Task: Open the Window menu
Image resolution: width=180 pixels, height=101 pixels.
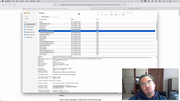Action: pos(33,1)
